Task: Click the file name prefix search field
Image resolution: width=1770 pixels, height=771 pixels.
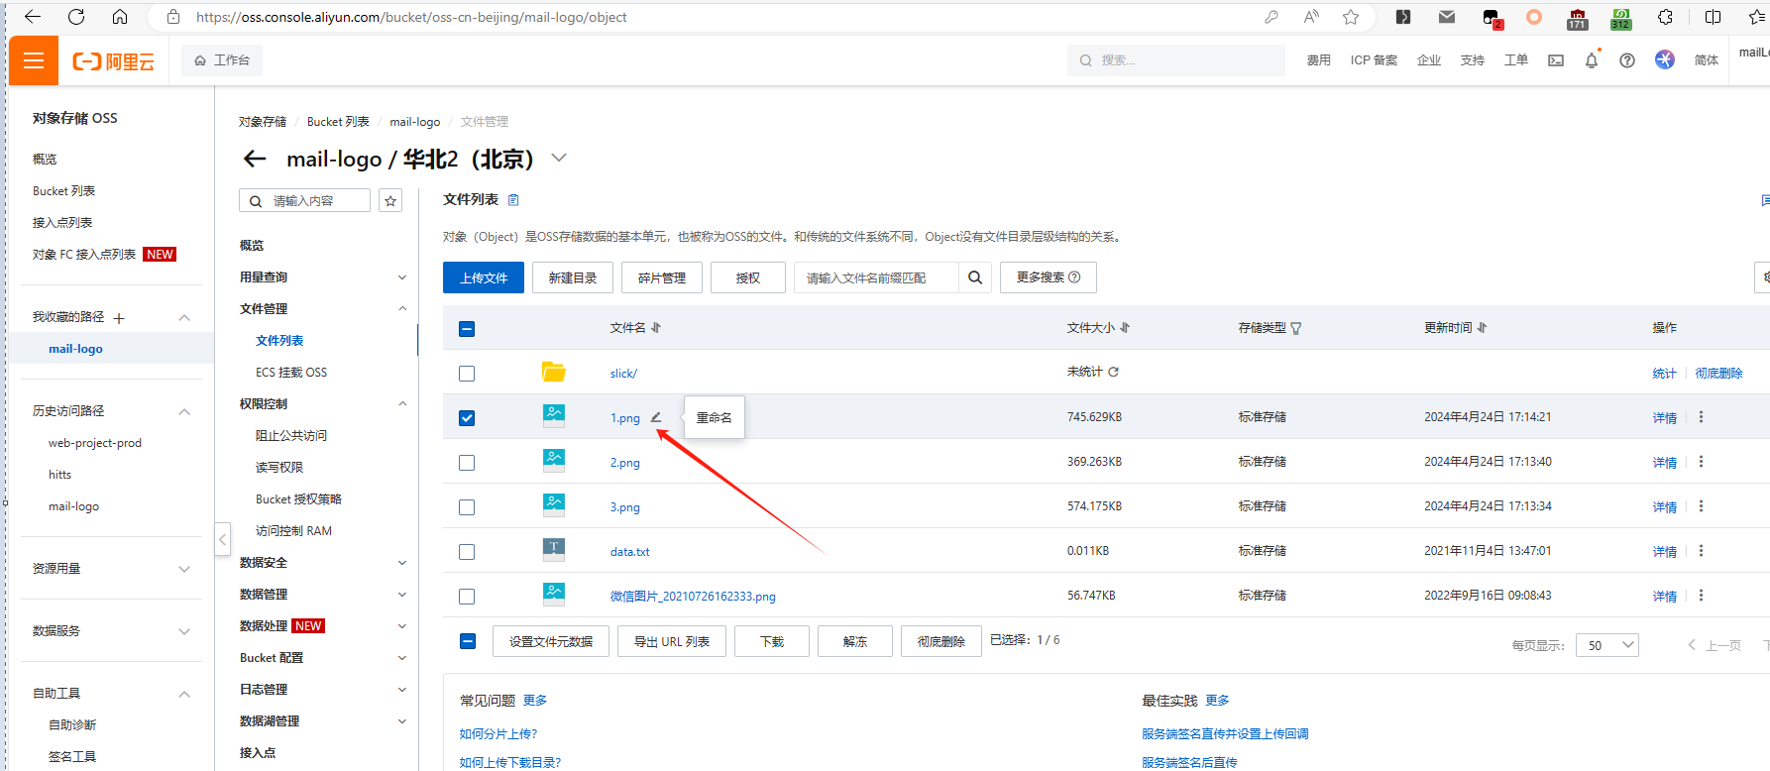Action: (875, 277)
